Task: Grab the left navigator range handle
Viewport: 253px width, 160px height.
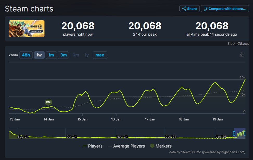Action: [234, 133]
